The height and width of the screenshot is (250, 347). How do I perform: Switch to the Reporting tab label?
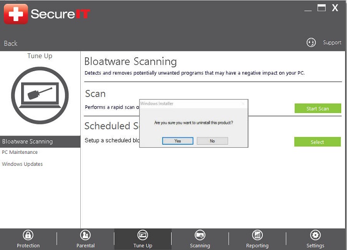[258, 246]
